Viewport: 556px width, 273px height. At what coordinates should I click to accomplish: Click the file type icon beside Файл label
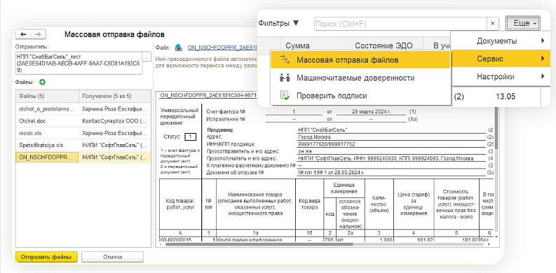(x=179, y=47)
